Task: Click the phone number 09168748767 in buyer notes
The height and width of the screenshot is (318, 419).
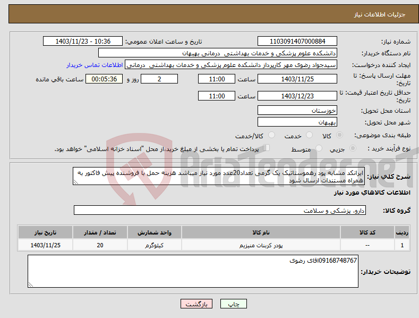Action: point(338,261)
